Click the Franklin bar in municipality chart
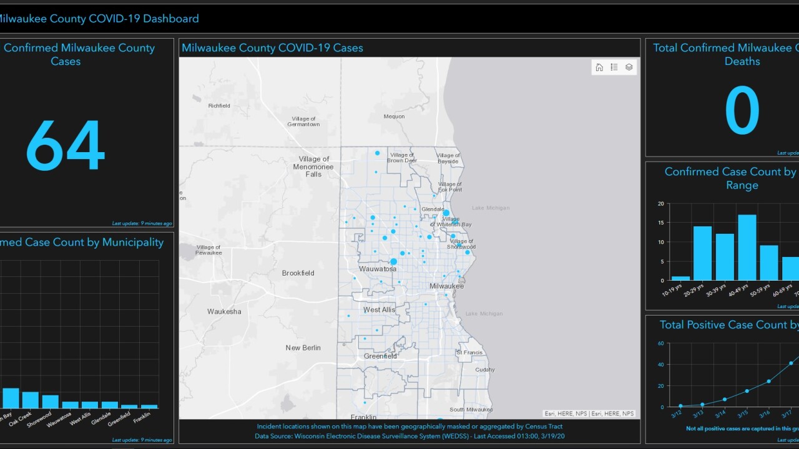 point(149,407)
